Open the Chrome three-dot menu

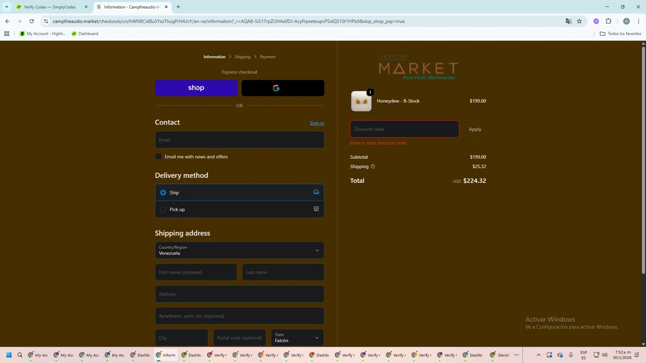pos(639,21)
